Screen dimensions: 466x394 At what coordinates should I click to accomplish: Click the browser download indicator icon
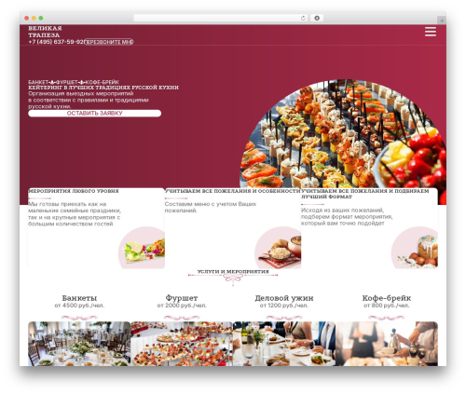[317, 18]
